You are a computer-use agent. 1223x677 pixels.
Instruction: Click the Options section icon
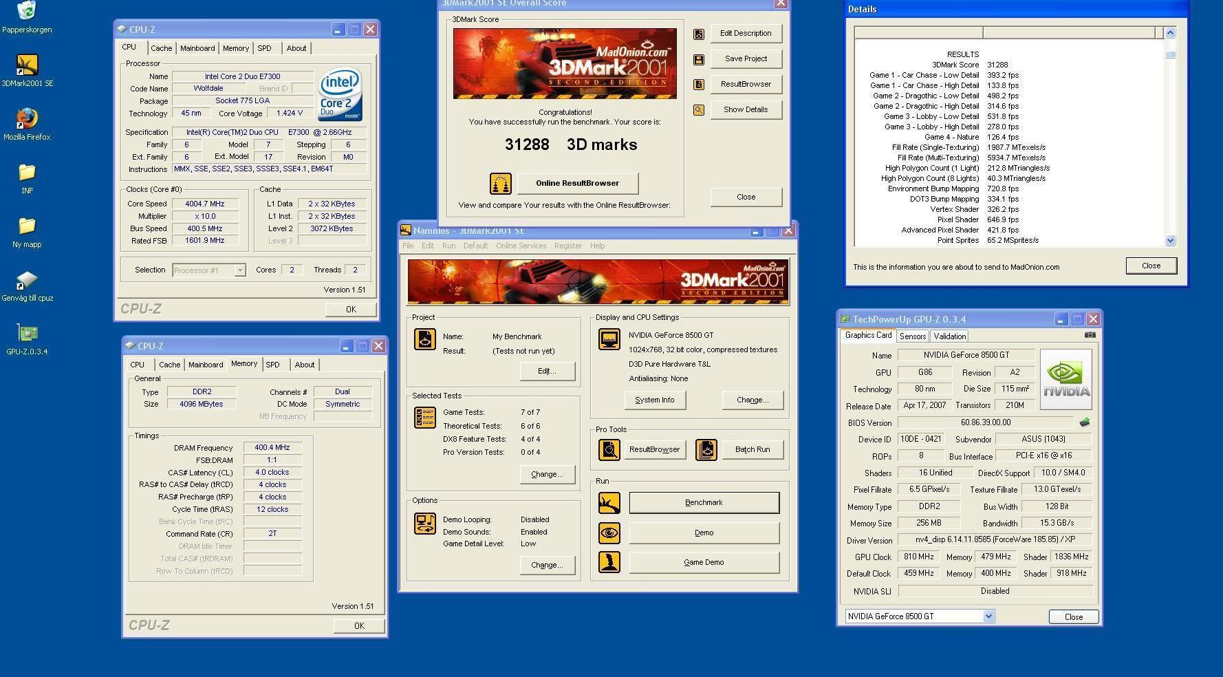[425, 524]
